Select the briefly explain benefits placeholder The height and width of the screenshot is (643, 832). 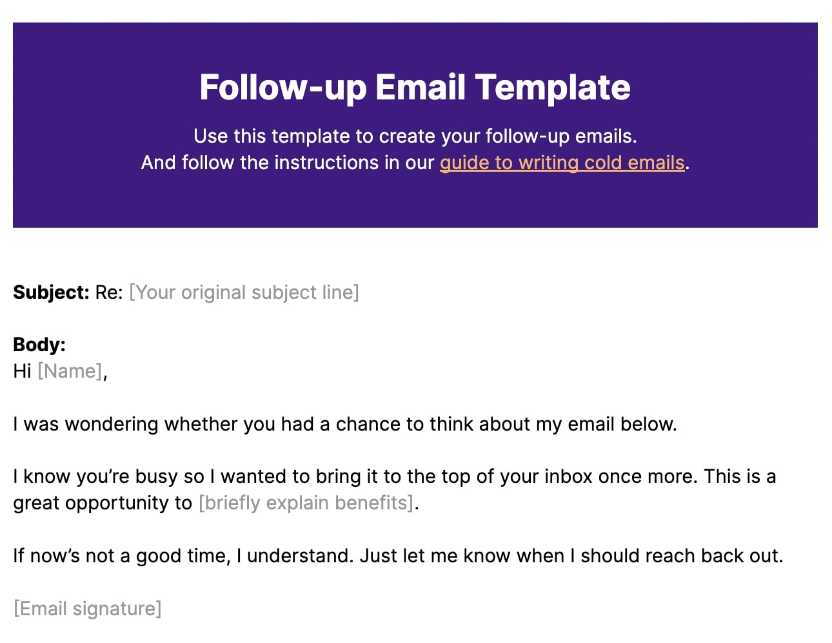coord(306,503)
